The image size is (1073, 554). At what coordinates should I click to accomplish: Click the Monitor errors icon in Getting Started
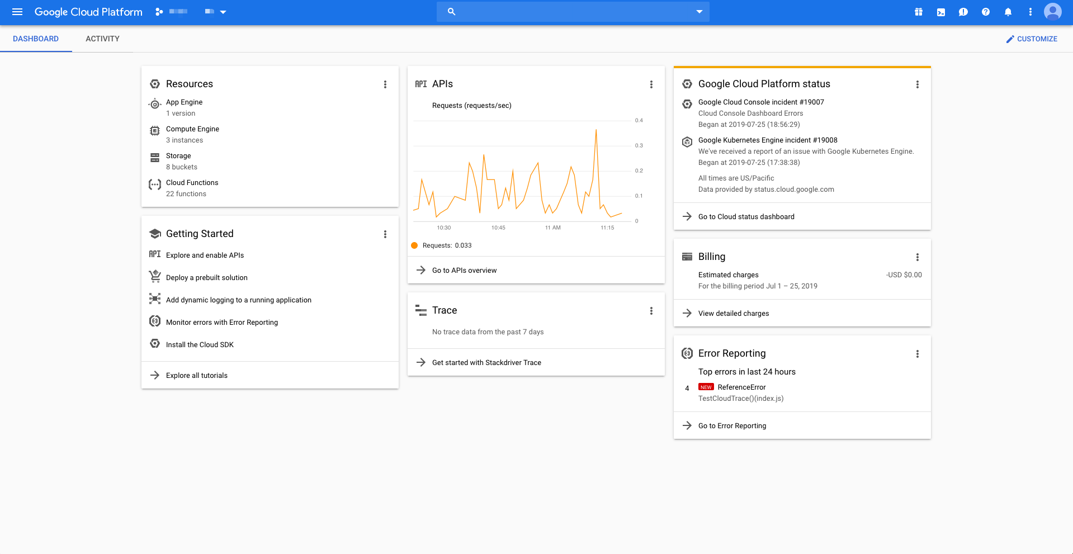coord(155,321)
